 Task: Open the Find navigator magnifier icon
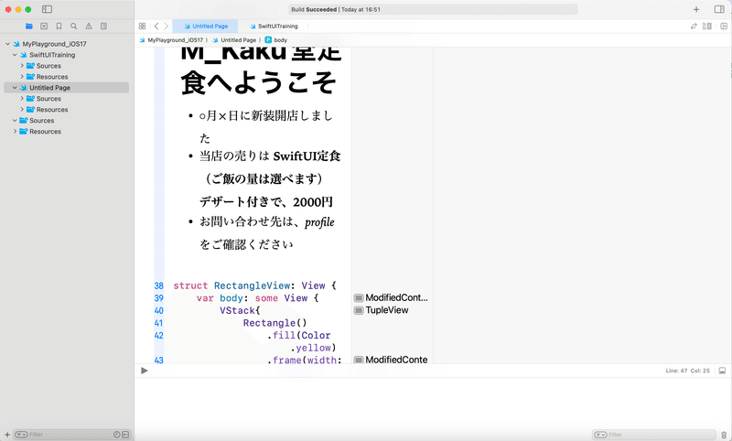74,27
